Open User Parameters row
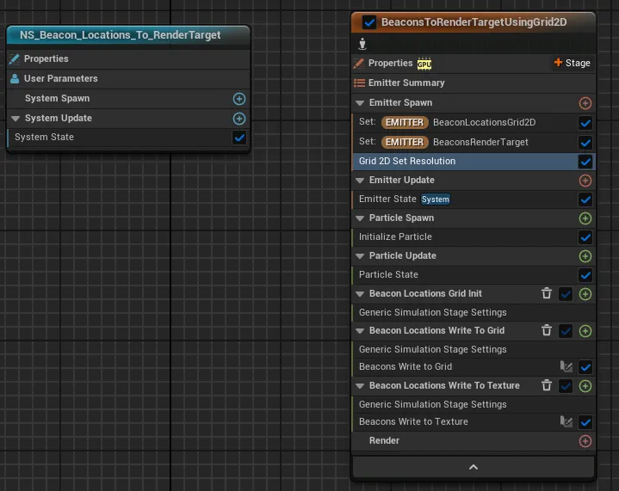The width and height of the screenshot is (619, 491). (128, 78)
